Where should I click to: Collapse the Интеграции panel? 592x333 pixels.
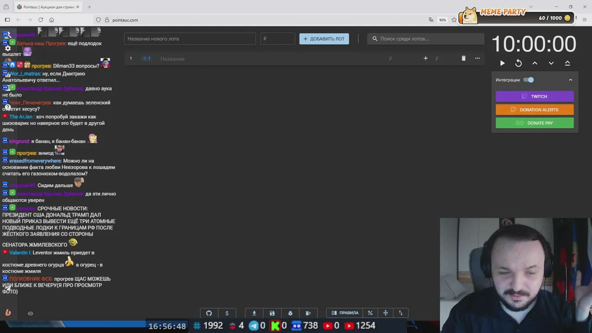[x=570, y=80]
